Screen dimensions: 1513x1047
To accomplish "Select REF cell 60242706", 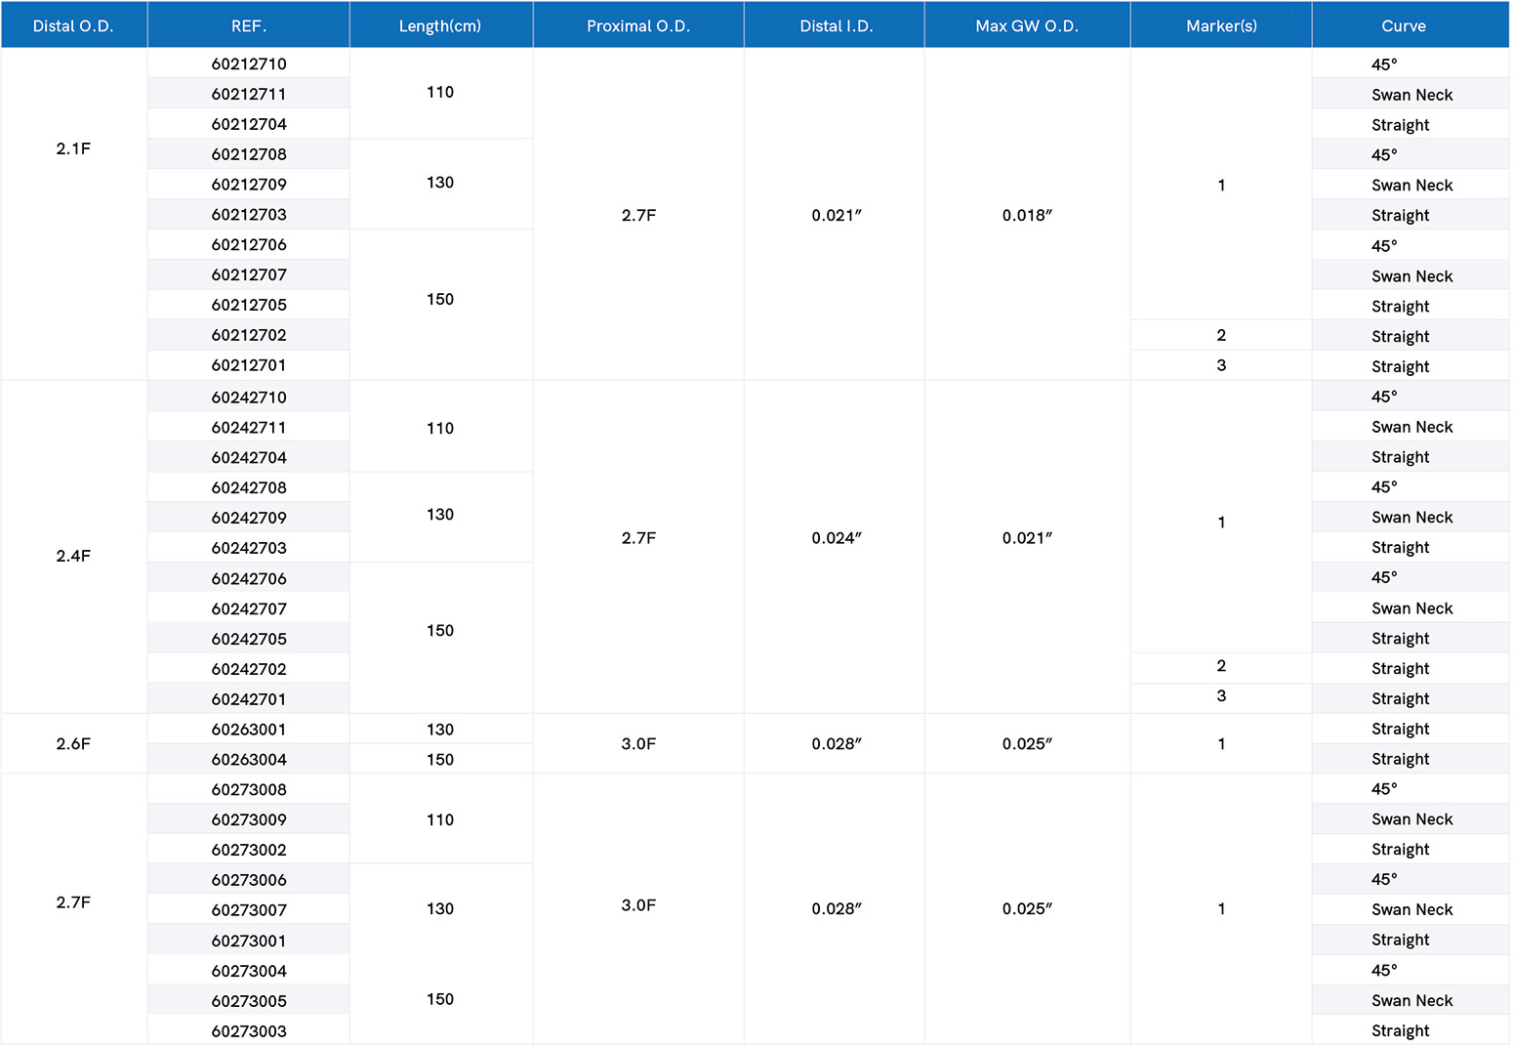I will click(249, 579).
